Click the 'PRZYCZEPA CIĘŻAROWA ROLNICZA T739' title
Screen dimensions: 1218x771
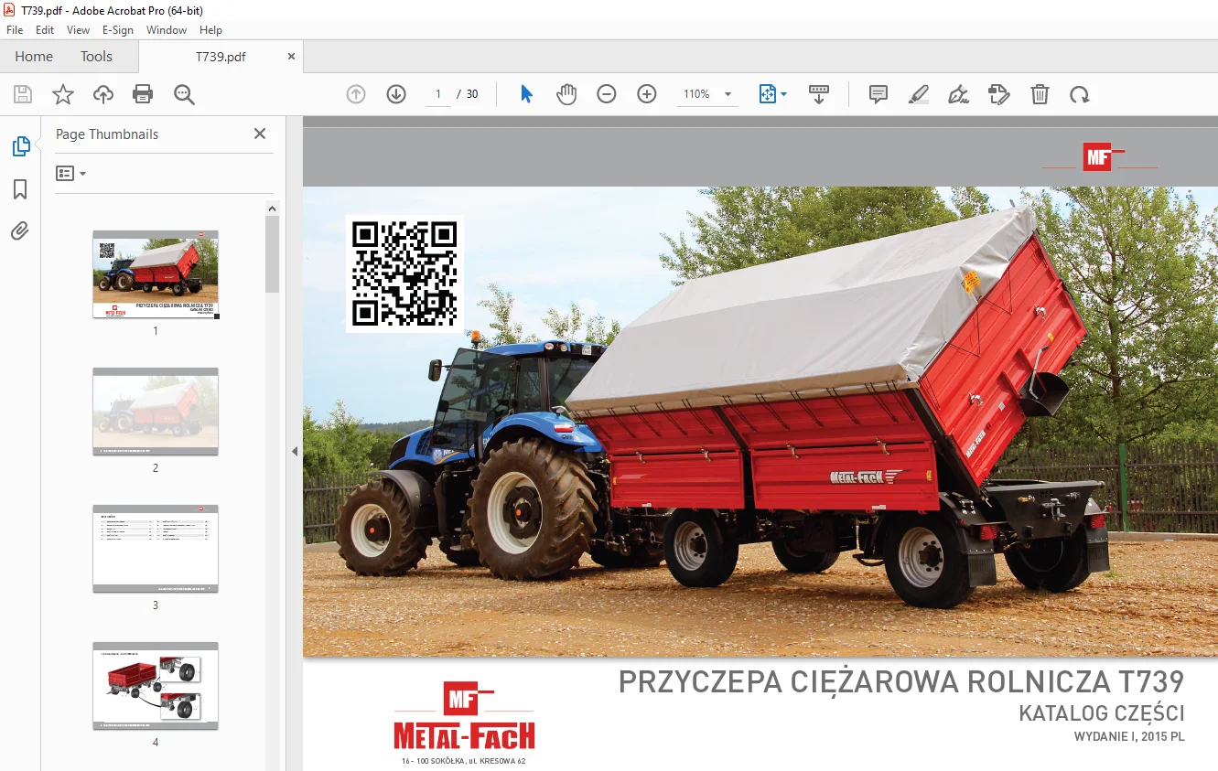point(901,682)
